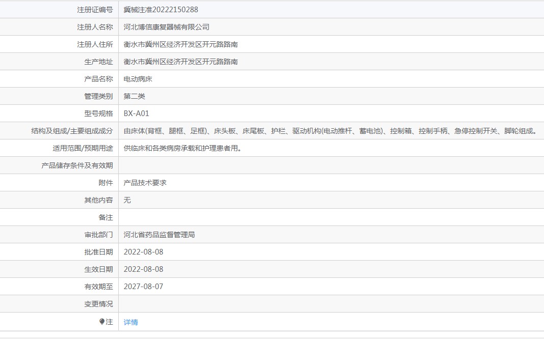Click the 型号规格 label
Image resolution: width=544 pixels, height=339 pixels.
pyautogui.click(x=98, y=114)
